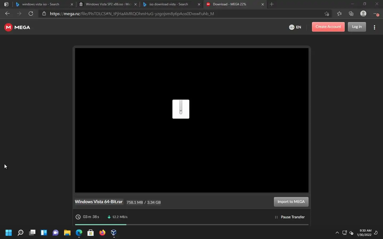Close the windows vista iso Search tab
Viewport: 383px width, 239px height.
[72, 4]
